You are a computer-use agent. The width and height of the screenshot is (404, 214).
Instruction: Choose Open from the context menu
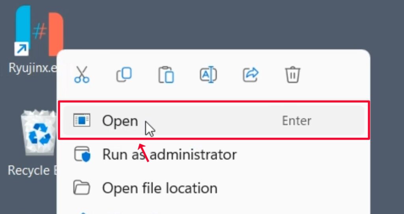click(x=120, y=121)
